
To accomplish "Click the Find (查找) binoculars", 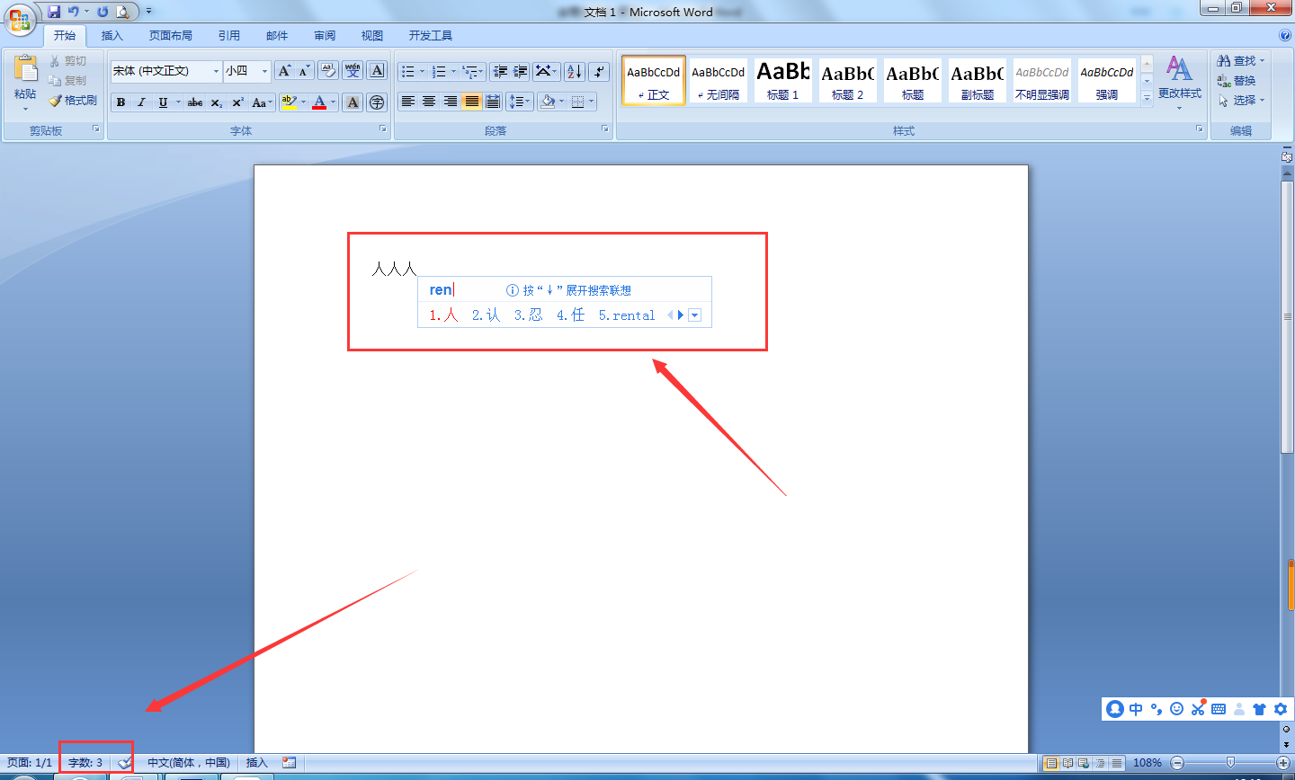I will 1240,60.
